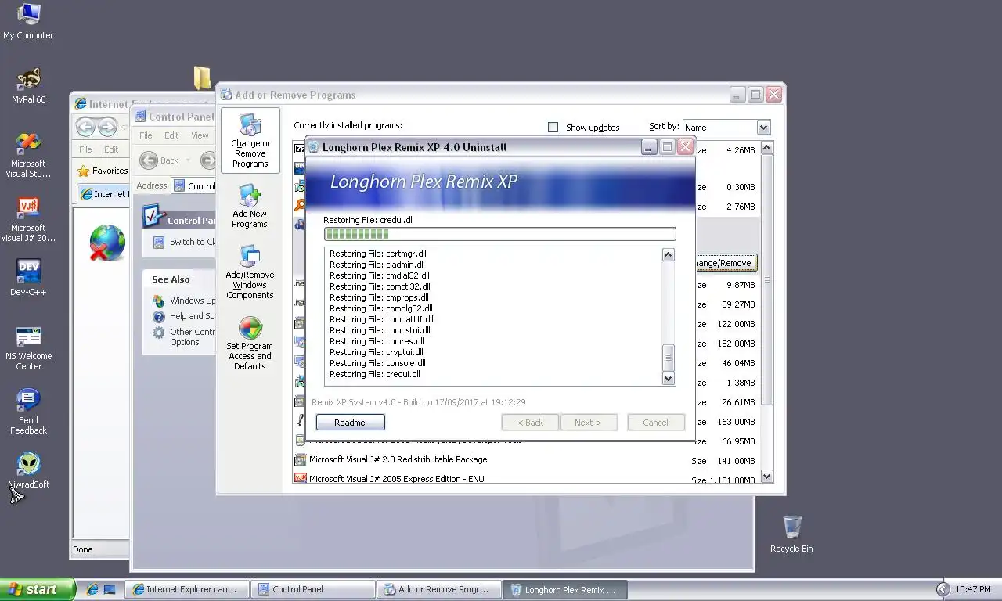This screenshot has height=601, width=1002.
Task: Toggle Show updates checkbox
Action: [x=553, y=127]
